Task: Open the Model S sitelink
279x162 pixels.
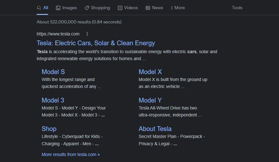Action: (53, 72)
